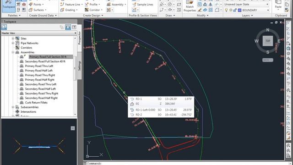Select the Assembly tool
Screen dimensions: 293x165
coord(116,4)
